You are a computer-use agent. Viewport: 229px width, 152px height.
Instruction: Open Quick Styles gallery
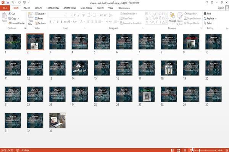[x=179, y=19]
